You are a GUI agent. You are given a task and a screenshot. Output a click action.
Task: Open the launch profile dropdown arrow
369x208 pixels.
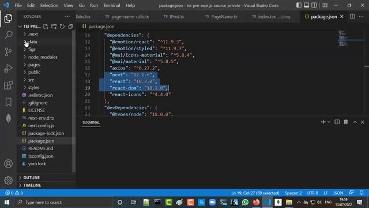[x=329, y=122]
